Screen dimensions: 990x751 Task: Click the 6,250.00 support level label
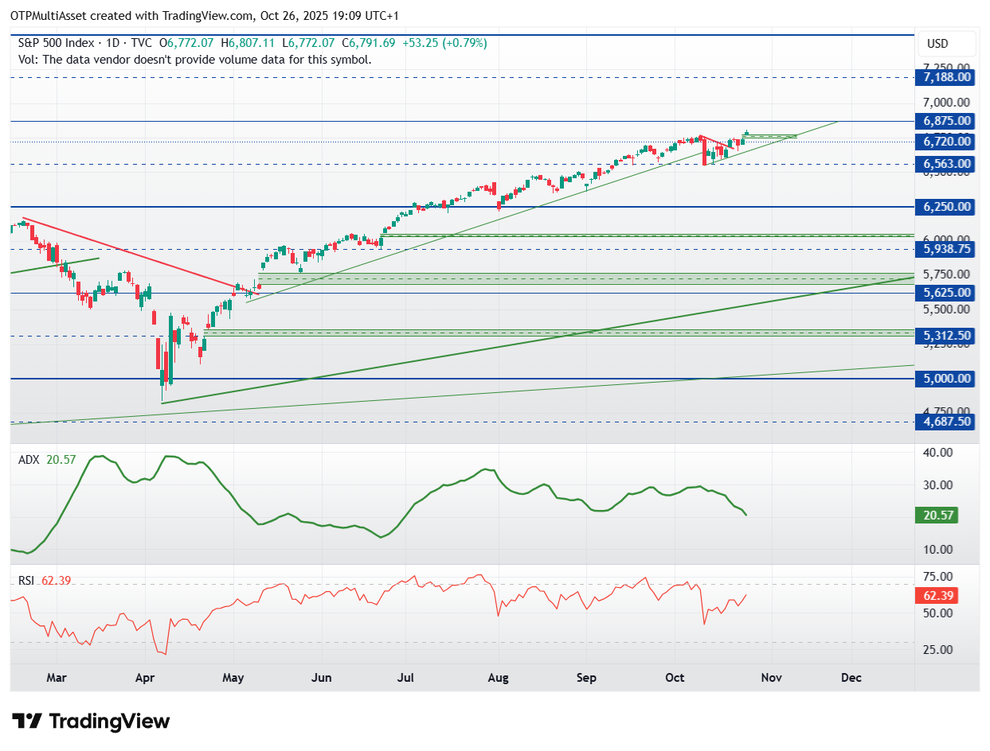pyautogui.click(x=944, y=207)
